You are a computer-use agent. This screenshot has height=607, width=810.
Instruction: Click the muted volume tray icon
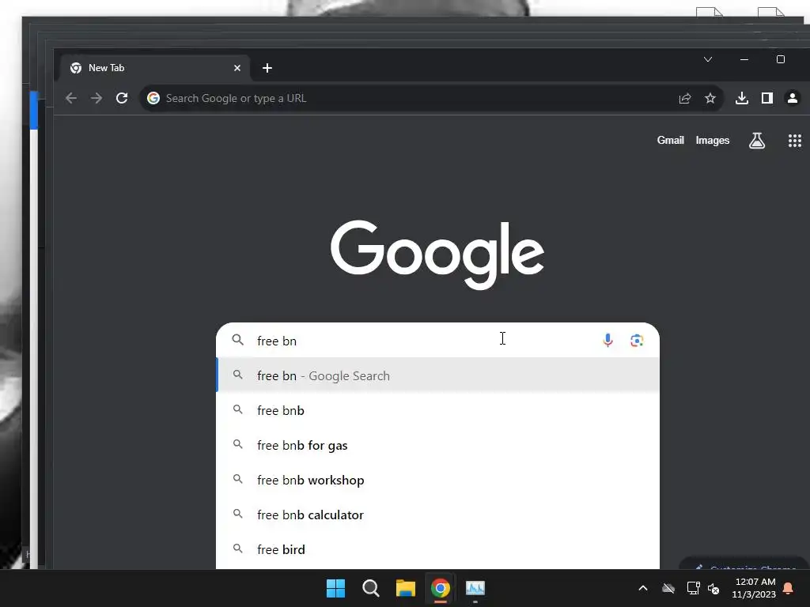pyautogui.click(x=714, y=588)
